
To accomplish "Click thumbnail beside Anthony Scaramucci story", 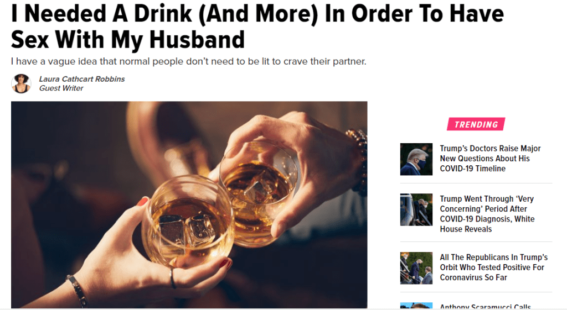I will pos(416,306).
